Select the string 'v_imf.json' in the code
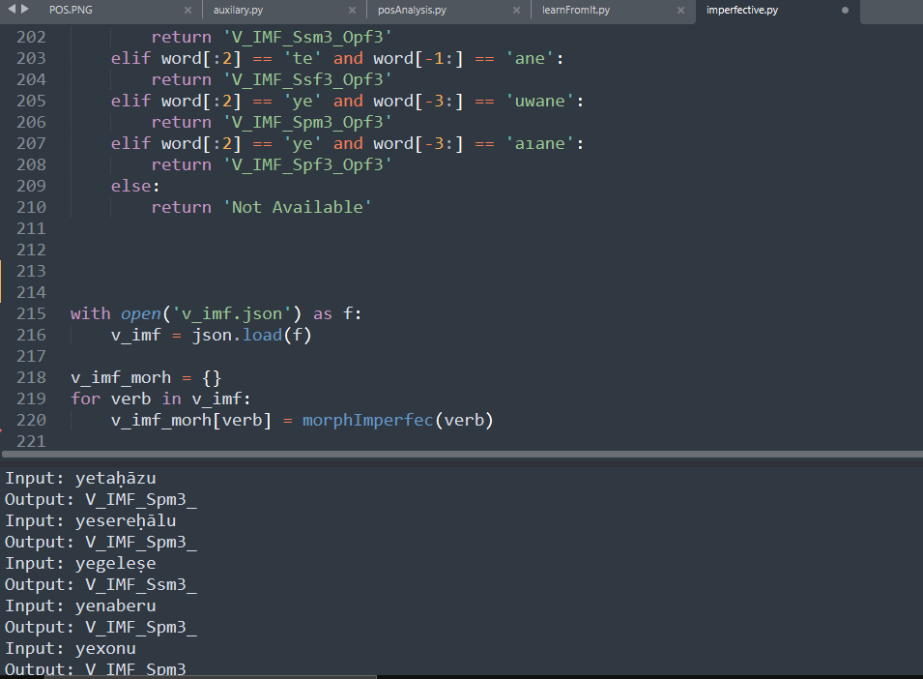Screen dimensions: 923x679 [x=227, y=313]
